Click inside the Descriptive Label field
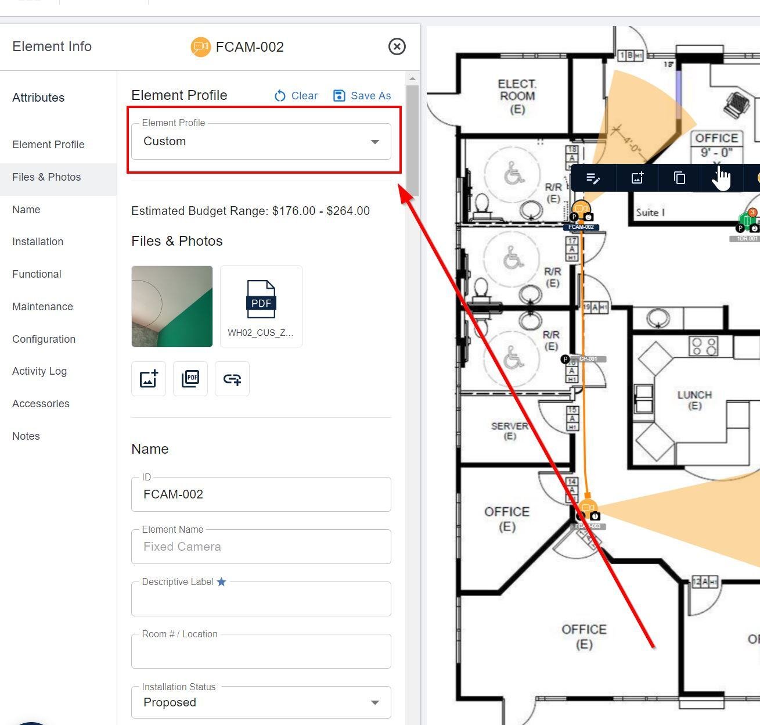Screen dimensions: 760x725 pyautogui.click(x=261, y=599)
